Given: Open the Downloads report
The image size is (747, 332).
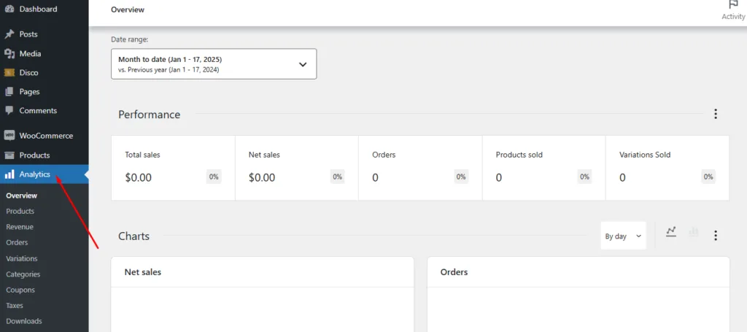Looking at the screenshot, I should click(x=24, y=321).
